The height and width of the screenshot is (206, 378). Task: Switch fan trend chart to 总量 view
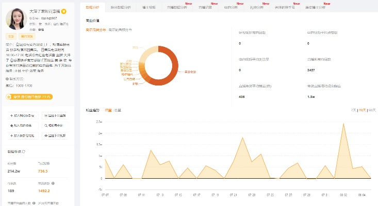118,110
